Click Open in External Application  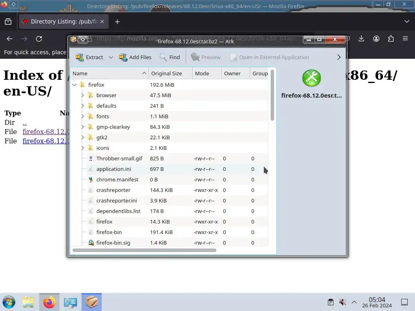tap(270, 57)
